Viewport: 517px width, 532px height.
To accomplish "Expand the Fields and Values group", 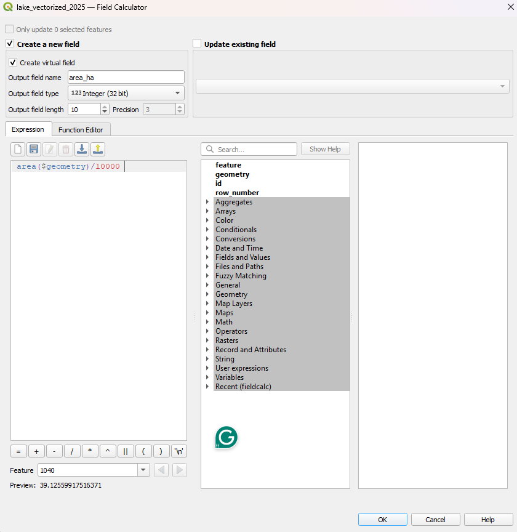I will point(207,257).
